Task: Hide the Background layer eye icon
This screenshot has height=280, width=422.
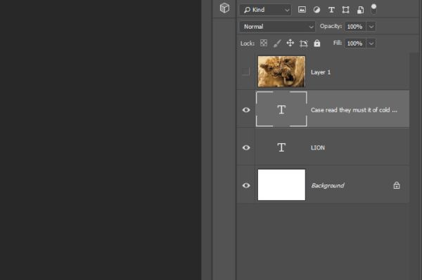Action: pyautogui.click(x=246, y=185)
